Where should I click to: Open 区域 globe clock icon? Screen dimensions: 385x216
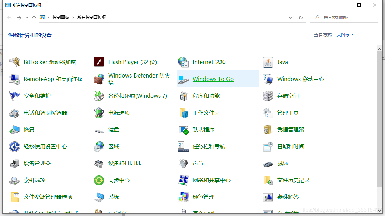tap(99, 147)
